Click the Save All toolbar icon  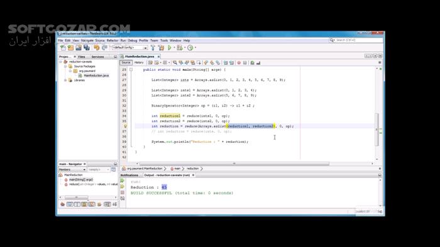87,48
